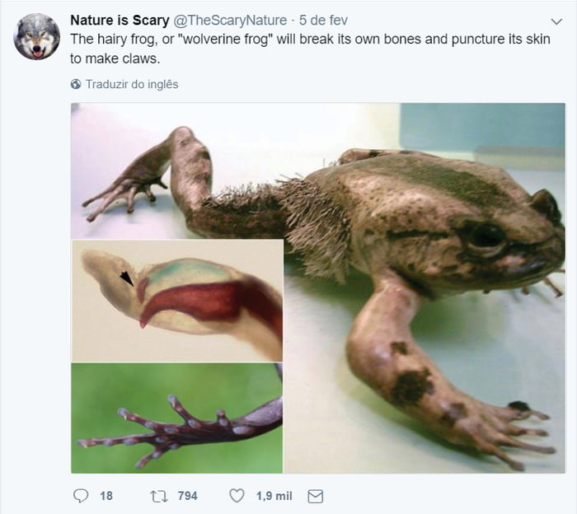Viewport: 577px width, 514px height.
Task: Click the reply speech bubble icon
Action: (81, 496)
